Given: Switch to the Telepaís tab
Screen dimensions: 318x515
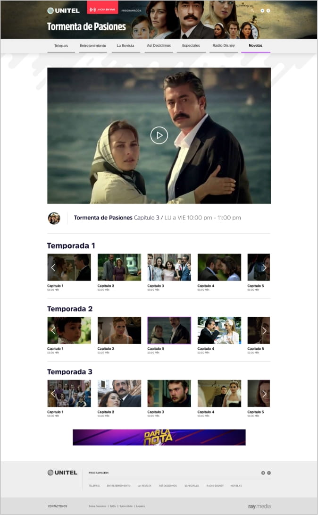Looking at the screenshot, I should point(61,45).
